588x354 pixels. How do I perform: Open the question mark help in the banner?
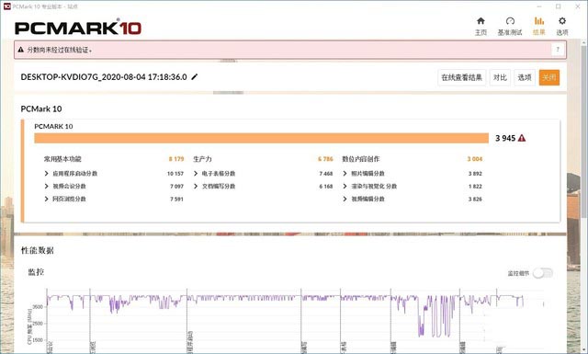pos(558,49)
